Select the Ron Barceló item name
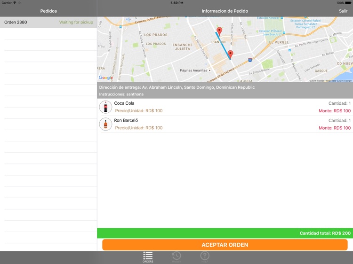The image size is (353, 264). (126, 120)
